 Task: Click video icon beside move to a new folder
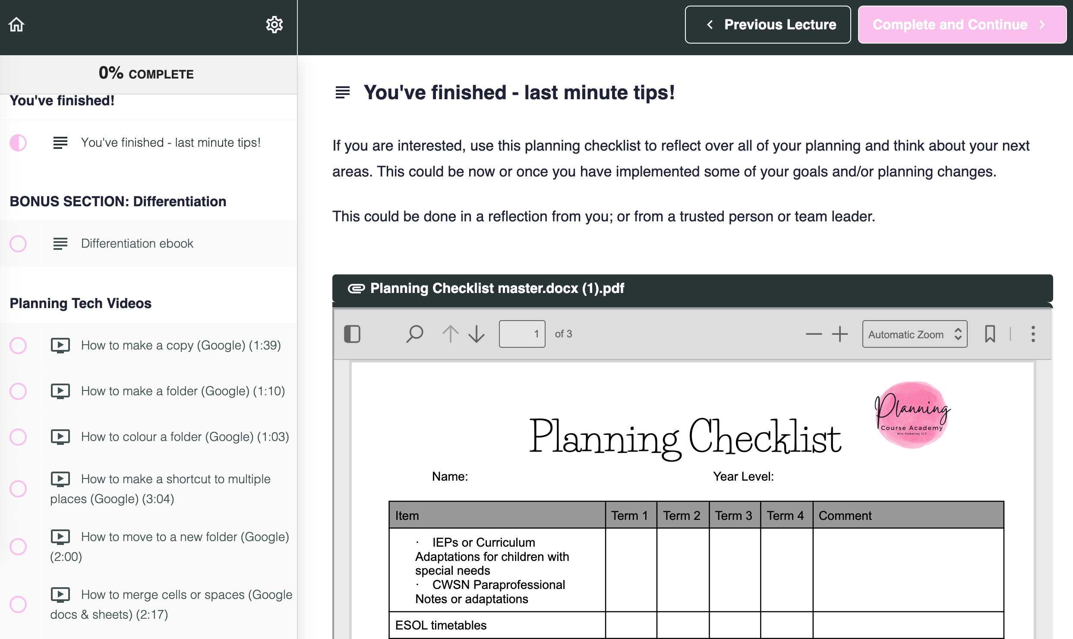(x=60, y=537)
